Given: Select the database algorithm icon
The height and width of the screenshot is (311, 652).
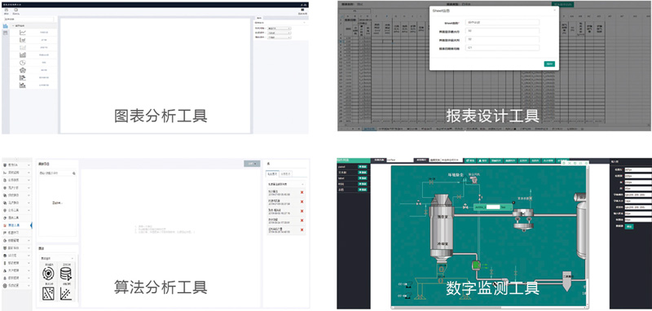Looking at the screenshot, I should pyautogui.click(x=66, y=274).
